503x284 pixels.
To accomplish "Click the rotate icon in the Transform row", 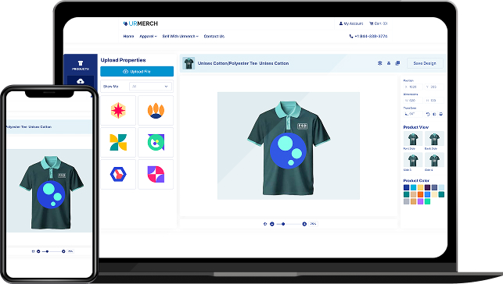I will 428,114.
